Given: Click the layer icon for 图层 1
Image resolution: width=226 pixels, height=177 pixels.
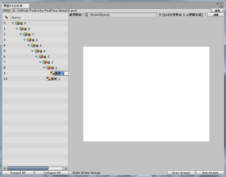Looking at the screenshot, I should pyautogui.click(x=52, y=73).
